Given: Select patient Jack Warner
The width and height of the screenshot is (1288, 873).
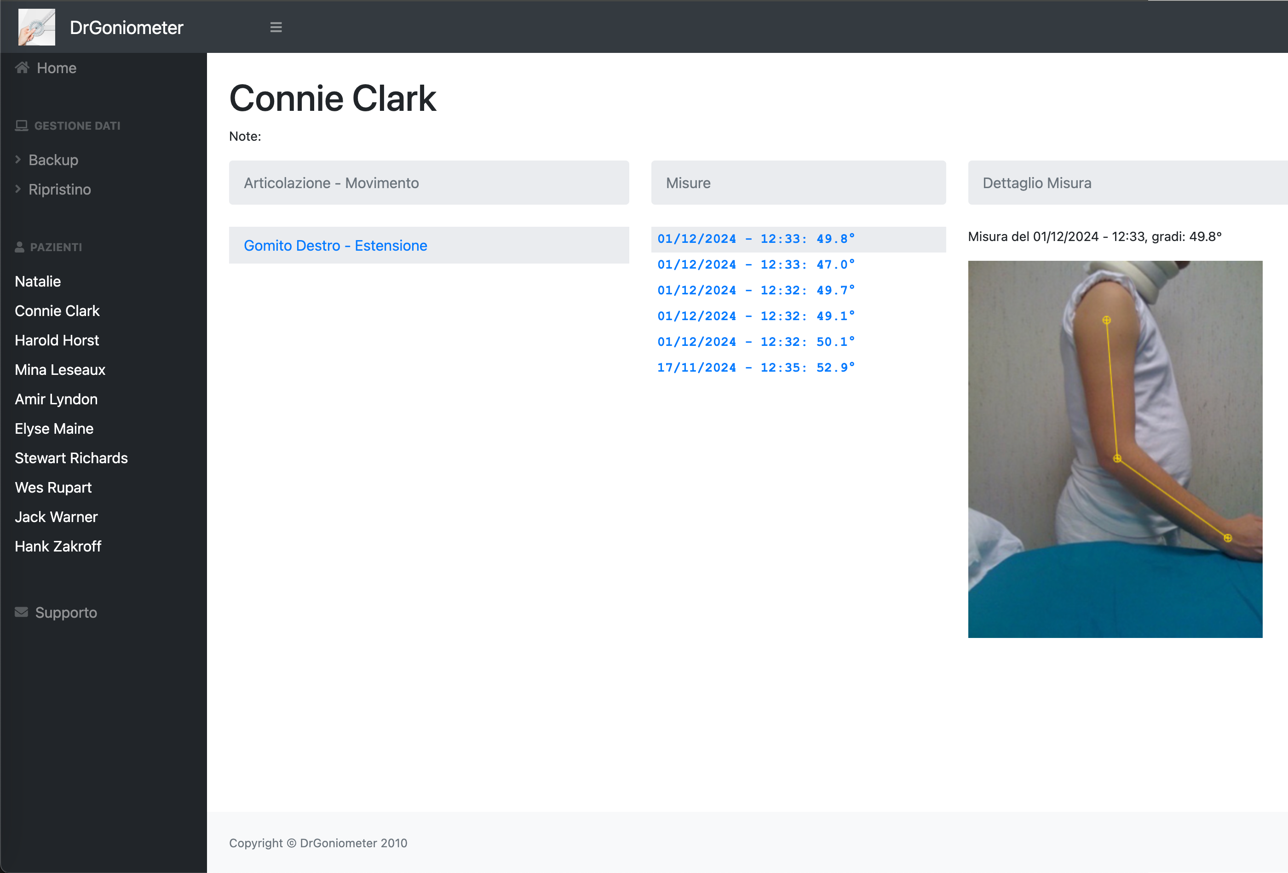Looking at the screenshot, I should coord(56,516).
